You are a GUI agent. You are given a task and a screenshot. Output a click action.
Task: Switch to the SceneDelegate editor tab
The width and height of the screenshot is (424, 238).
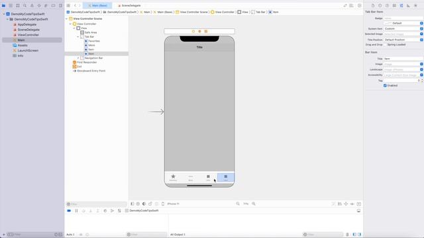129,5
